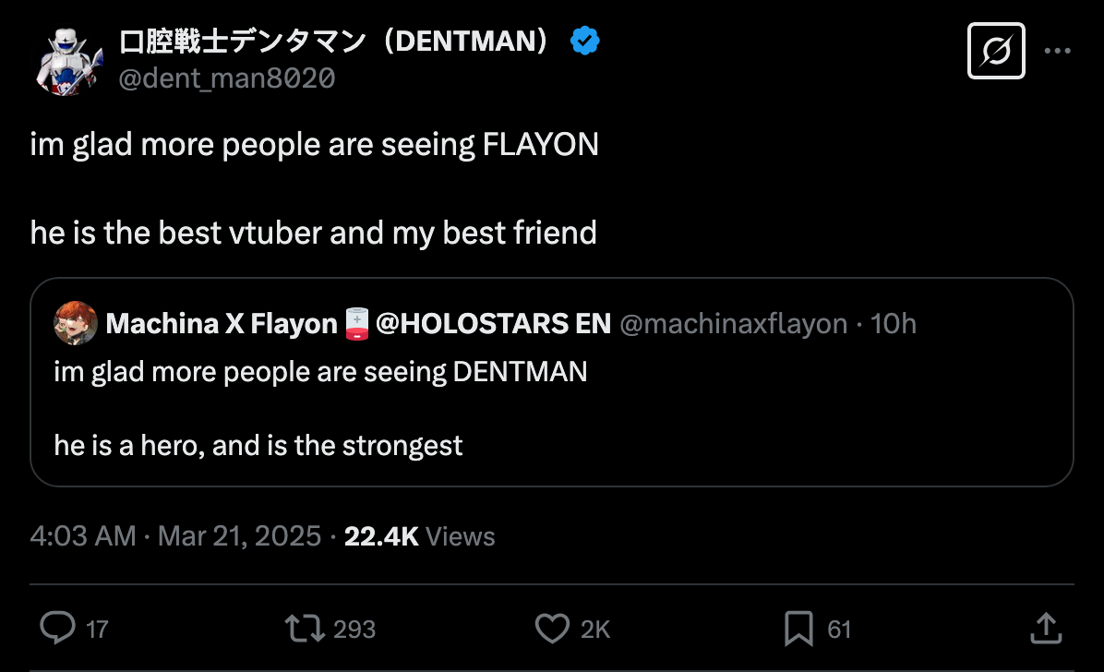Image resolution: width=1104 pixels, height=672 pixels.
Task: Click the 2K likes count
Action: (x=595, y=630)
